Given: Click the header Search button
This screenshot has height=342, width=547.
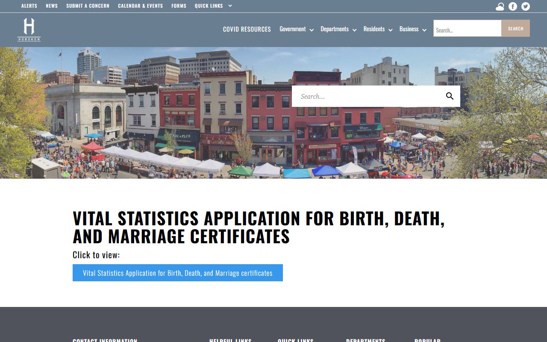Looking at the screenshot, I should pos(516,28).
